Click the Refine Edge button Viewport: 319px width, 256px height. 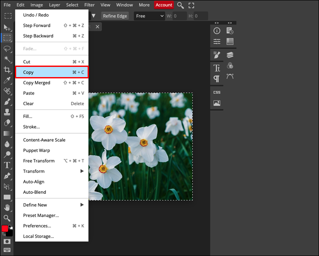pos(115,16)
